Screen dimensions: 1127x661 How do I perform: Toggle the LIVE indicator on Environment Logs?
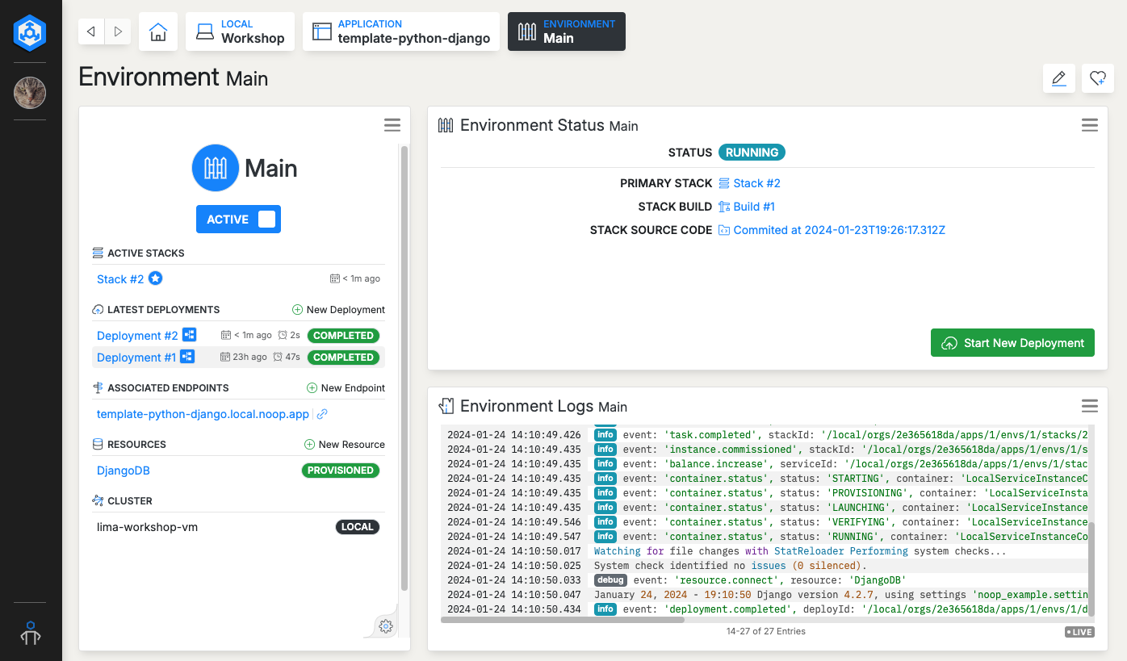[x=1079, y=632]
